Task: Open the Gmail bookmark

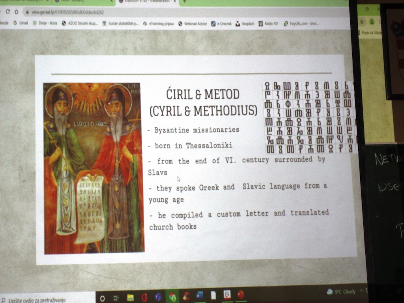Action: 21,23
